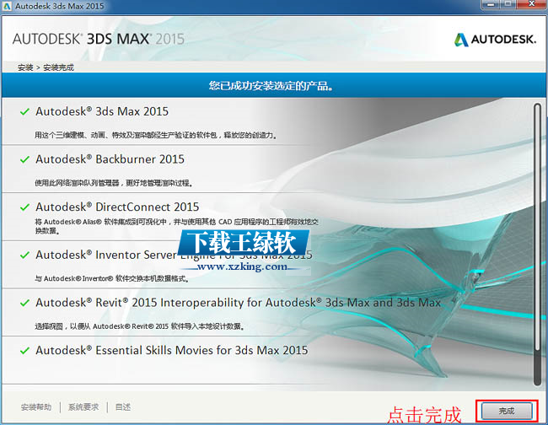Click AUTODESK 3DS MAX 2015 header title
548x425 pixels.
tap(99, 39)
